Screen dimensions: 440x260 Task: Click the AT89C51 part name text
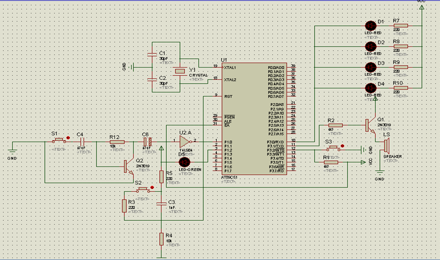[x=229, y=177]
